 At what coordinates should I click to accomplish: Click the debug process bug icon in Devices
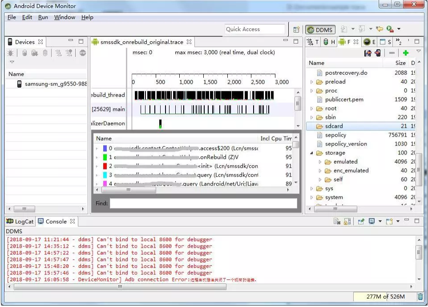pyautogui.click(x=11, y=53)
